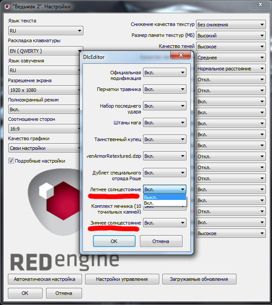Open the Нормальное расстояние dropdown
The height and width of the screenshot is (305, 272).
[x=231, y=69]
